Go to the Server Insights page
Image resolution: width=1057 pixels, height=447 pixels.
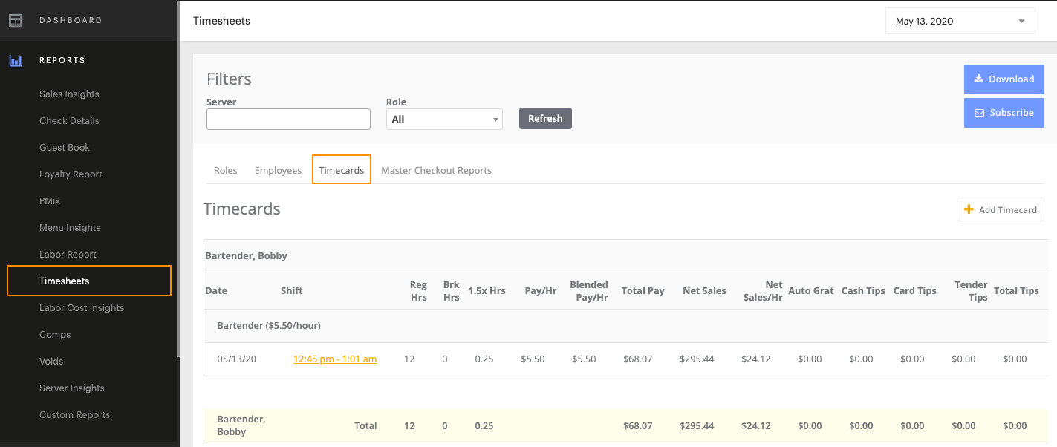tap(72, 388)
